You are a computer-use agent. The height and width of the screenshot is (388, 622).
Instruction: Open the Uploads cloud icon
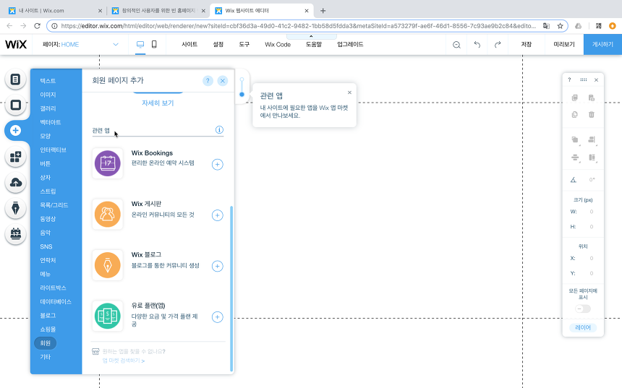pyautogui.click(x=15, y=182)
